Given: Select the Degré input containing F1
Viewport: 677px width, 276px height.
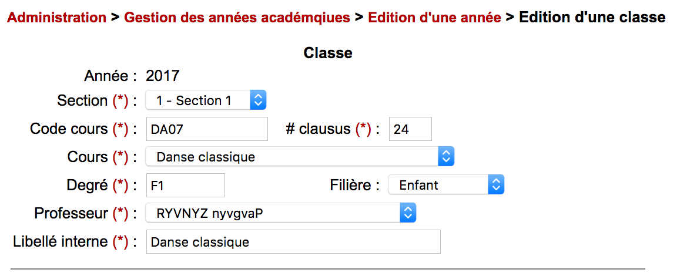Looking at the screenshot, I should coord(186,185).
